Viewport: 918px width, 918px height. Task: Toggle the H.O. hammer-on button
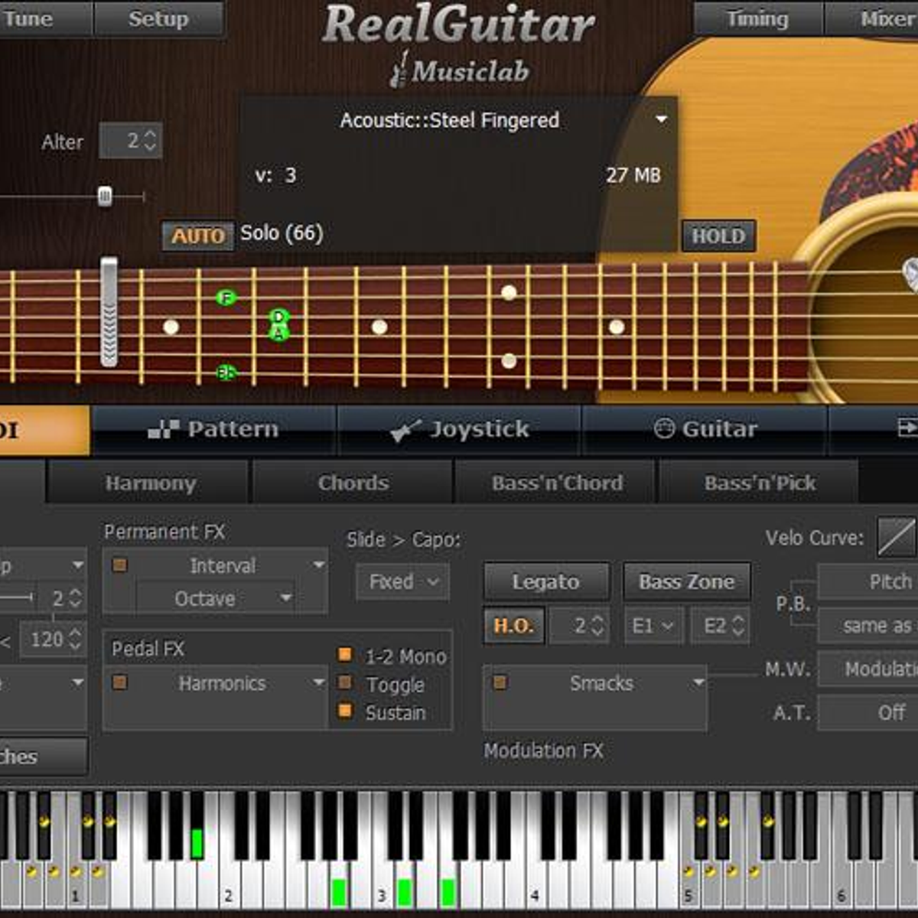coord(513,626)
